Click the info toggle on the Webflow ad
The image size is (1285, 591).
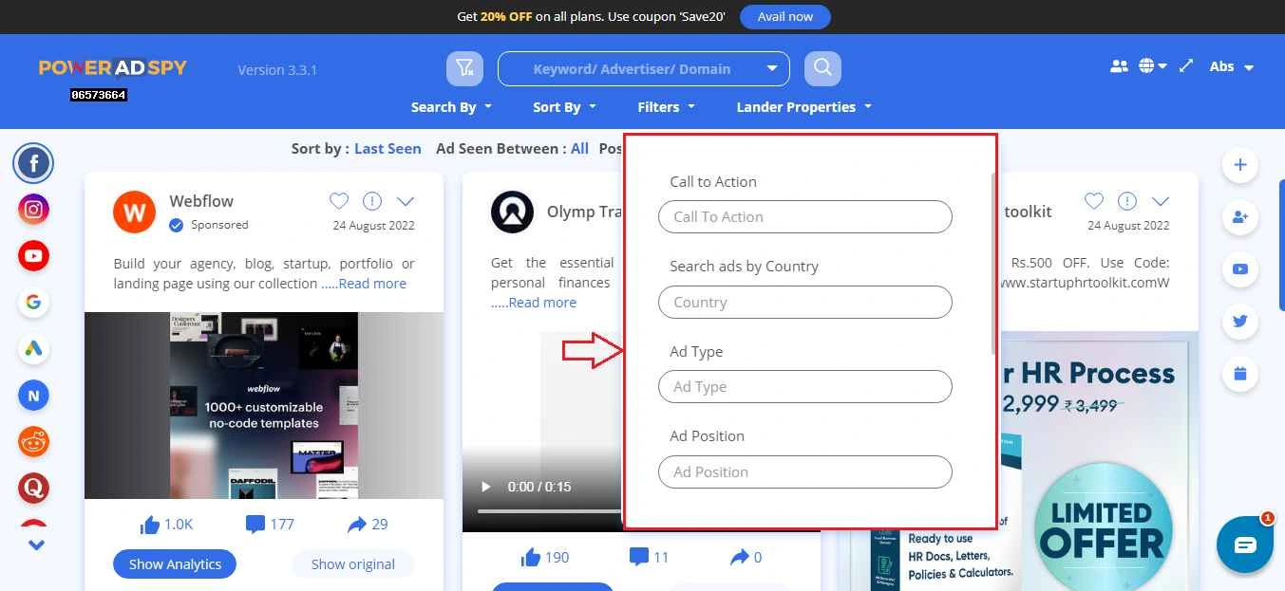(372, 201)
